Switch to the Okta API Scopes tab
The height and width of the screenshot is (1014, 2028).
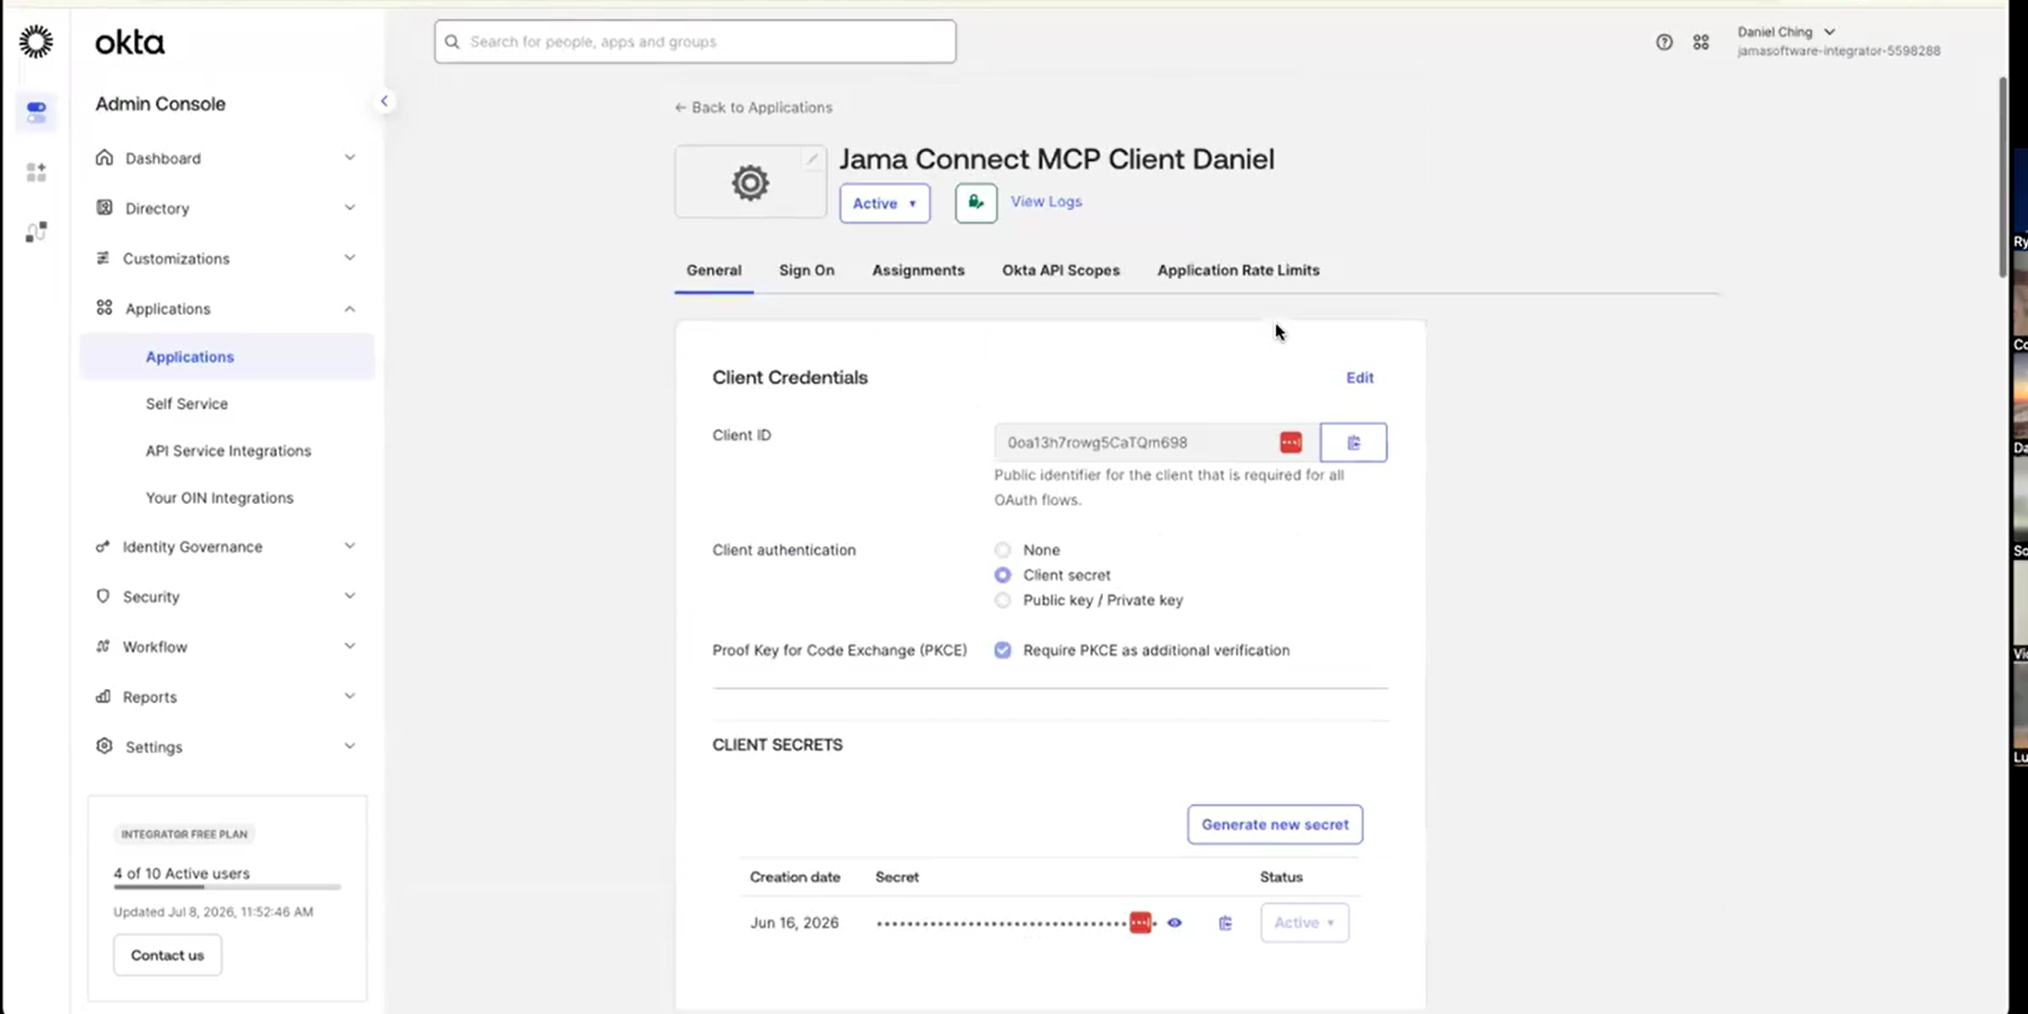1061,270
